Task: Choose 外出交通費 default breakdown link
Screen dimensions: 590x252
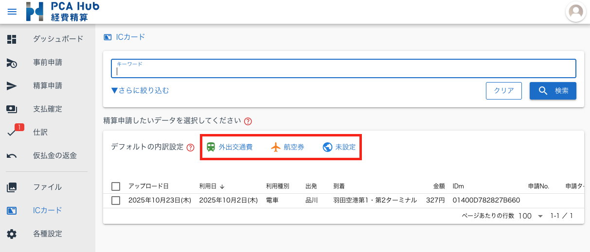Action: point(235,147)
